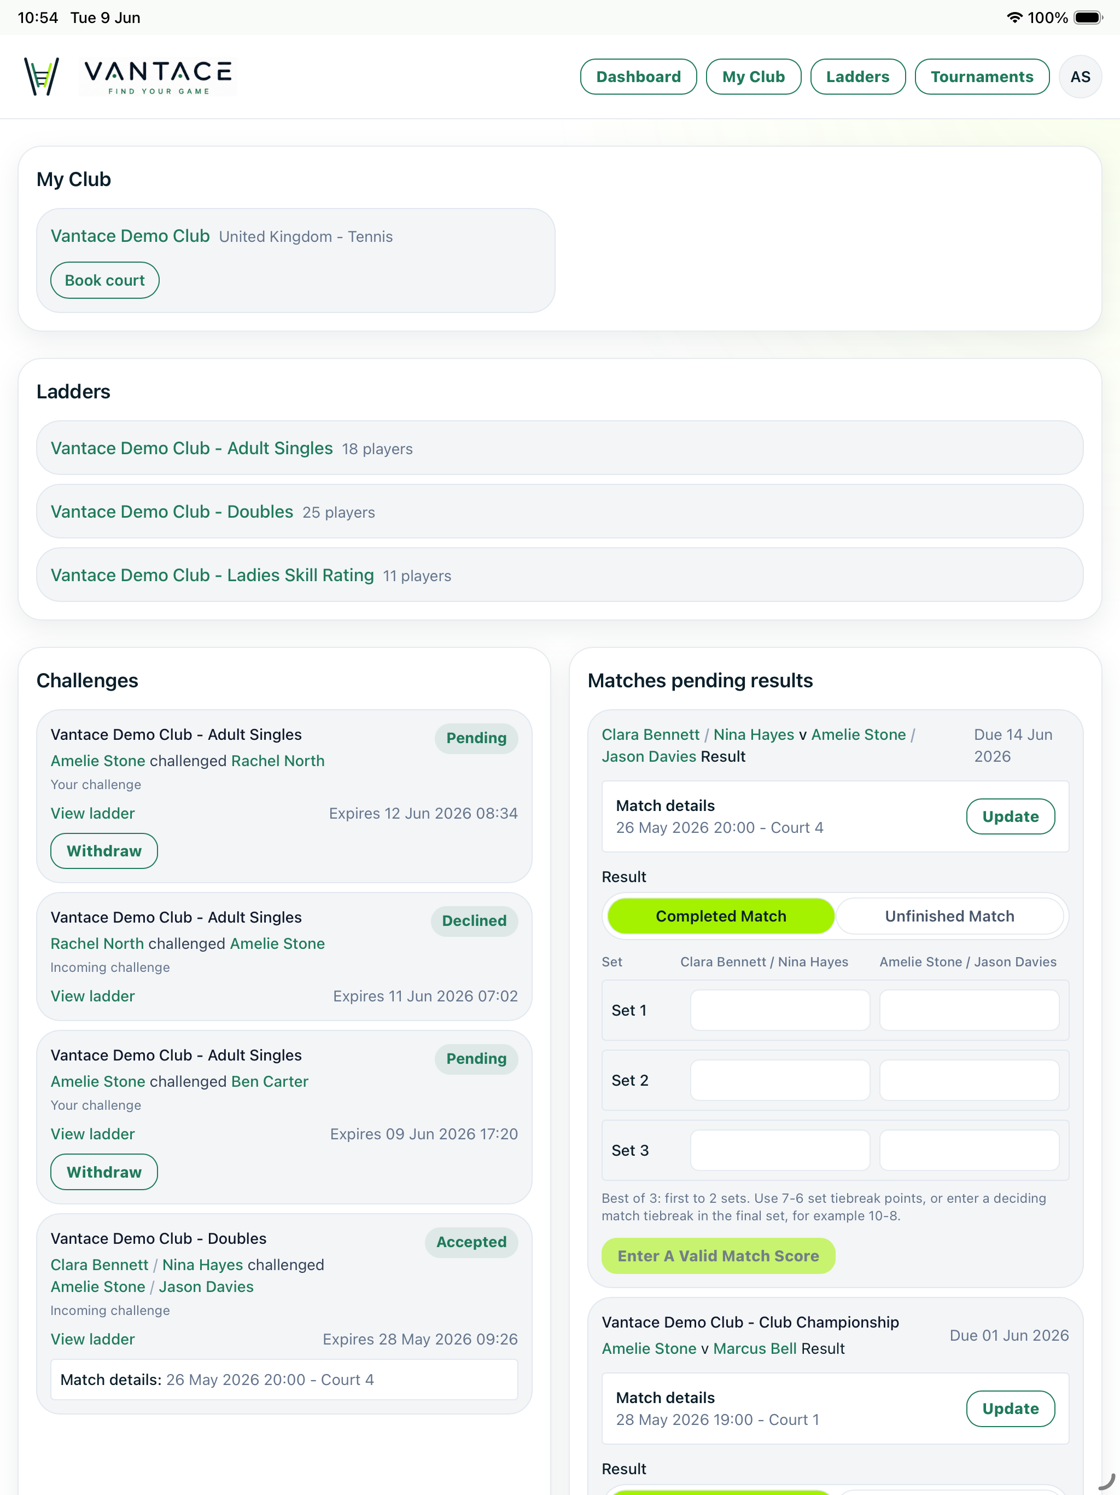Viewport: 1120px width, 1495px height.
Task: Update match details for 26 May Court 4
Action: [1010, 816]
